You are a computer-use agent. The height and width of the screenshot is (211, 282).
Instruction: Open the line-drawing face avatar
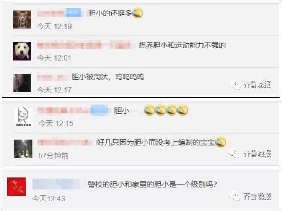click(23, 117)
